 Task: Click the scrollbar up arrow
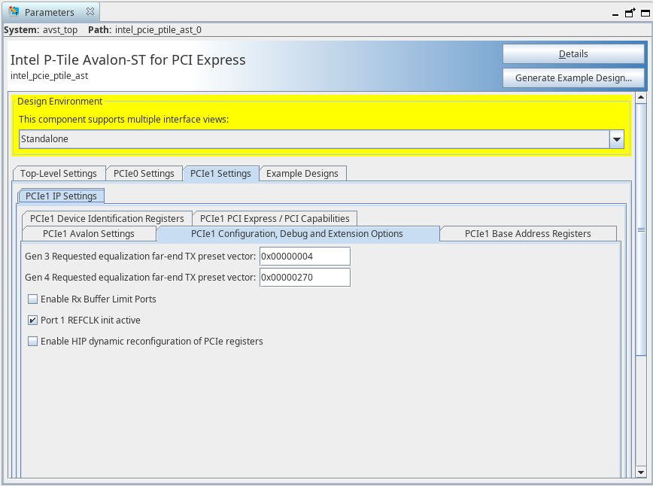point(641,98)
